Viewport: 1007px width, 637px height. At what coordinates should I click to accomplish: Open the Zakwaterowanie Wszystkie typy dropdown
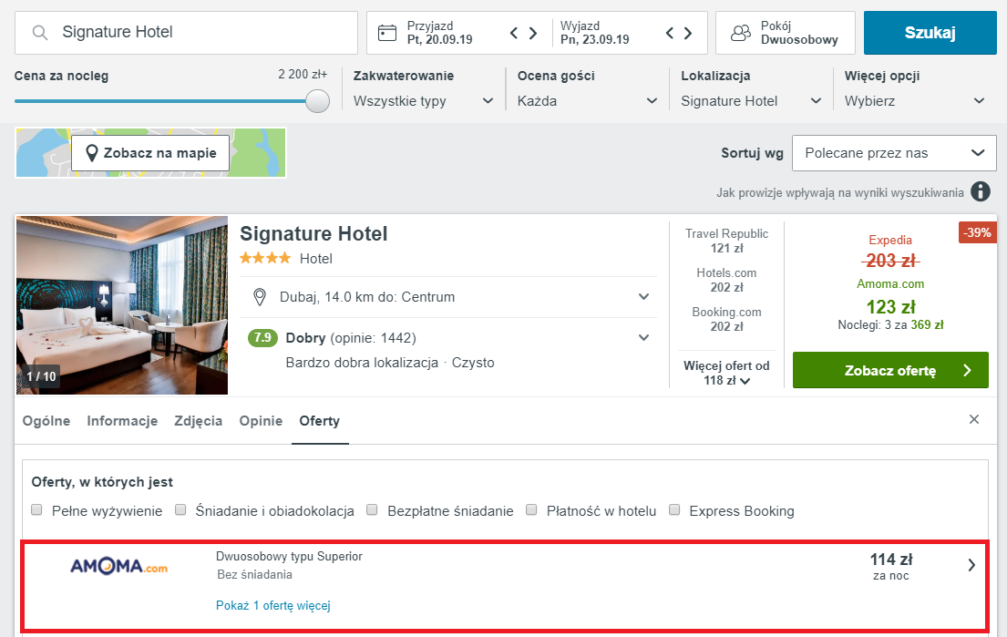click(423, 101)
